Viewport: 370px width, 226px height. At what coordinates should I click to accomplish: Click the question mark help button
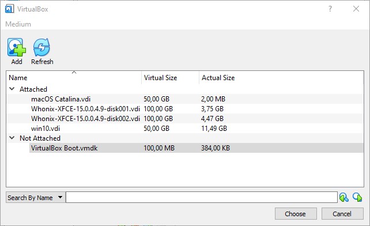tap(330, 9)
